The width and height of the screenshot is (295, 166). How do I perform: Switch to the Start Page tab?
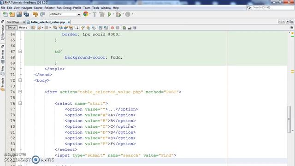point(13,22)
